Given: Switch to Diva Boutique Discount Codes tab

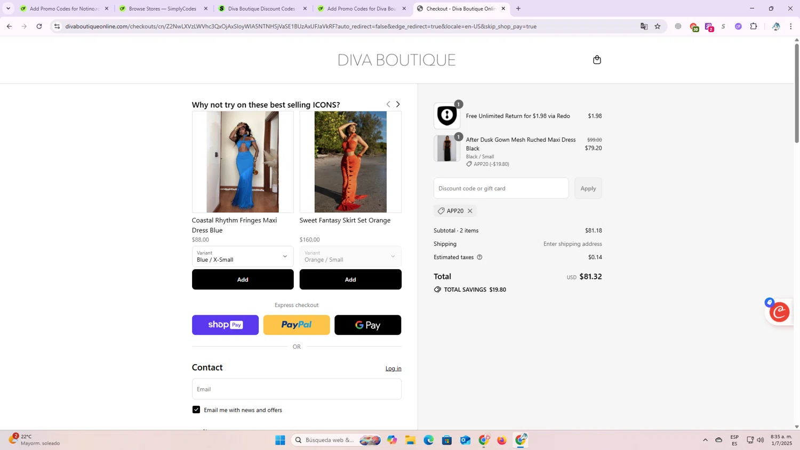Looking at the screenshot, I should (261, 9).
